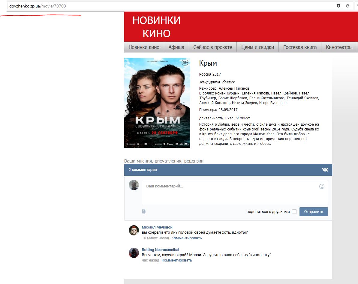The width and height of the screenshot is (358, 284).
Task: Open the 'Новинки кино' menu item
Action: pyautogui.click(x=144, y=47)
